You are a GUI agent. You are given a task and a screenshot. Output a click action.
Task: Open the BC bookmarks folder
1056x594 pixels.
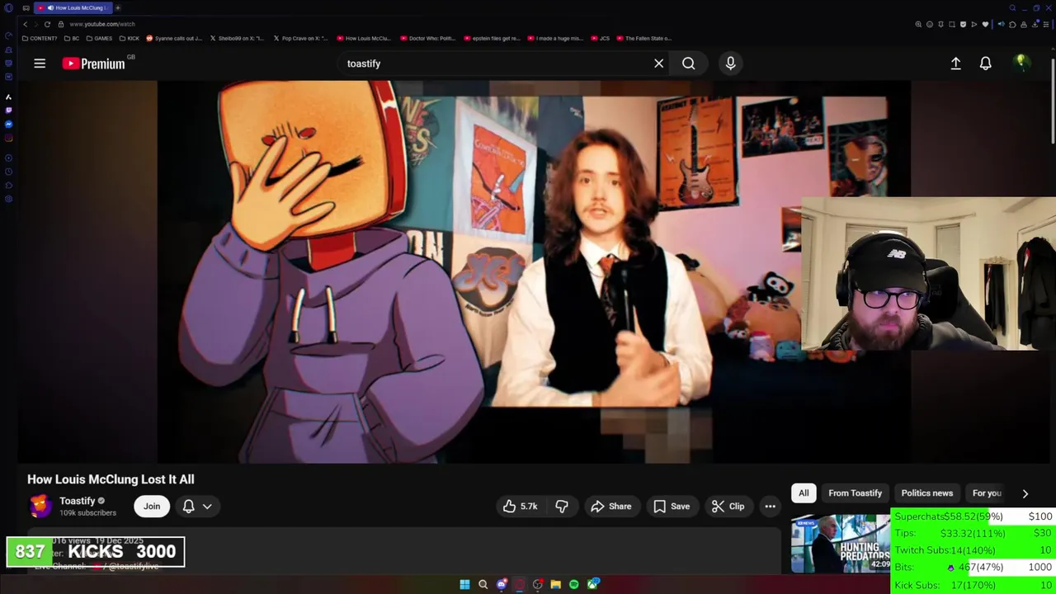point(72,38)
